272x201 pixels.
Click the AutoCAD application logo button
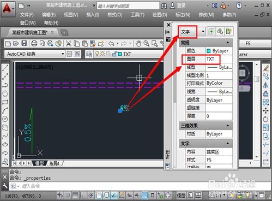point(8,9)
